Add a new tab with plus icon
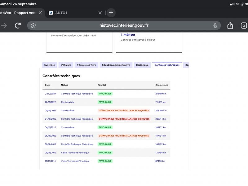Viewport: 248px width, 186px height. (111, 13)
